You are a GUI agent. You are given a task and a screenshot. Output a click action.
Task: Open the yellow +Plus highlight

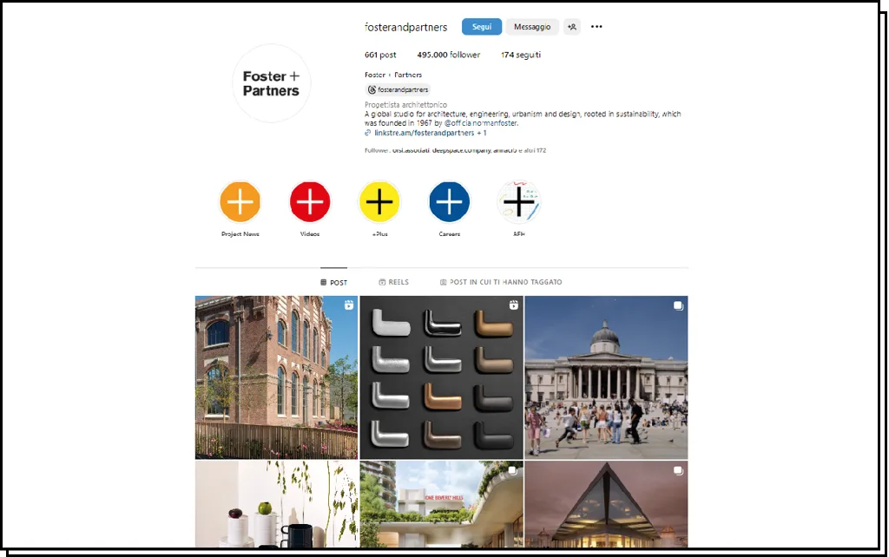(379, 202)
